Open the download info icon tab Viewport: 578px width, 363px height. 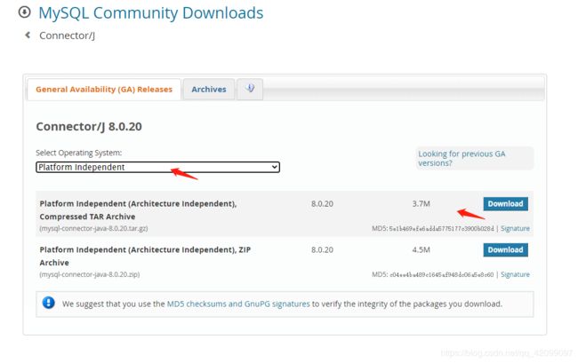click(x=250, y=89)
